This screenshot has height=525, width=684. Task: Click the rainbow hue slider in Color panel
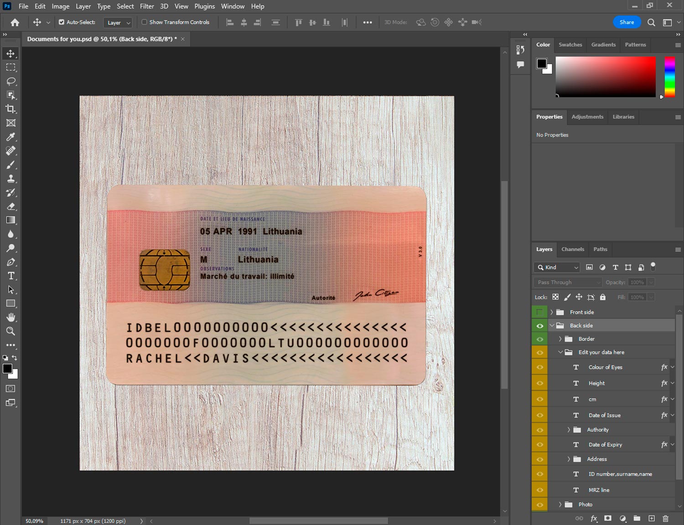669,77
